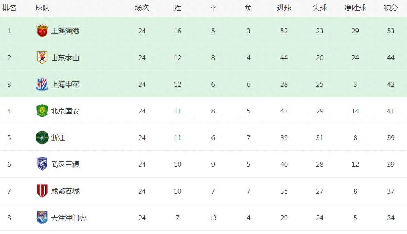This screenshot has height=234, width=407.
Task: Click the 进球 goals scored column header
Action: click(x=284, y=8)
